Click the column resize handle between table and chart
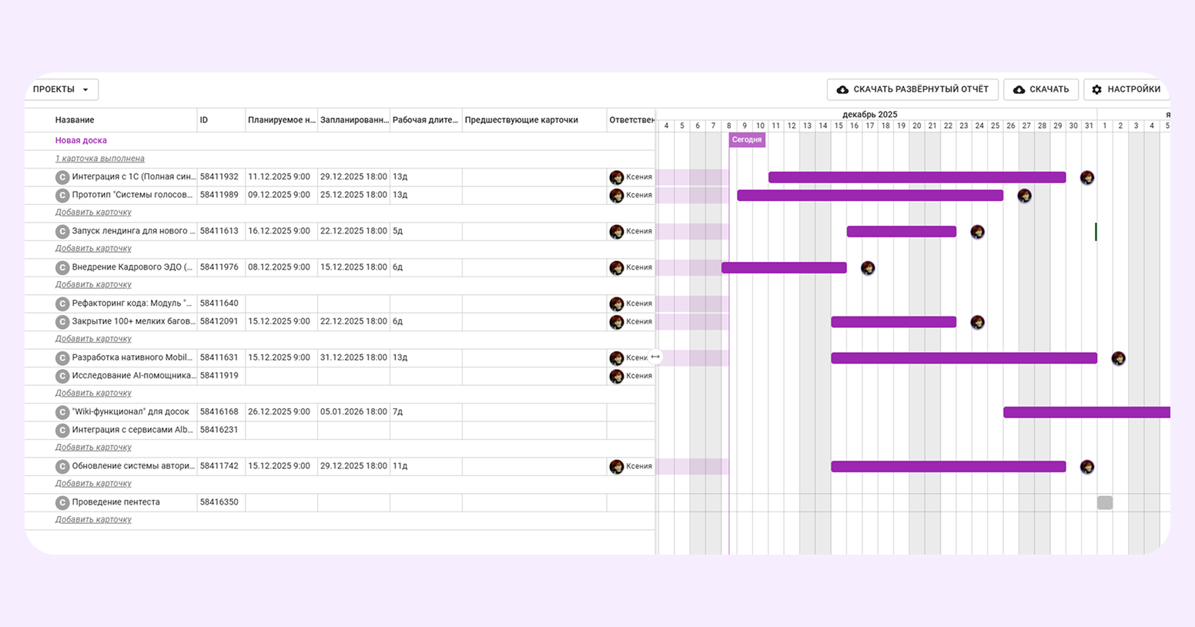This screenshot has height=627, width=1195. pos(655,357)
